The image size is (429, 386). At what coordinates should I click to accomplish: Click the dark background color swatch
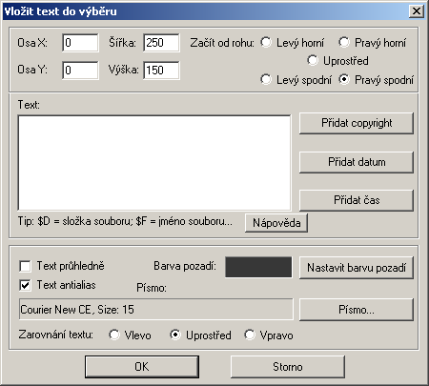point(258,267)
